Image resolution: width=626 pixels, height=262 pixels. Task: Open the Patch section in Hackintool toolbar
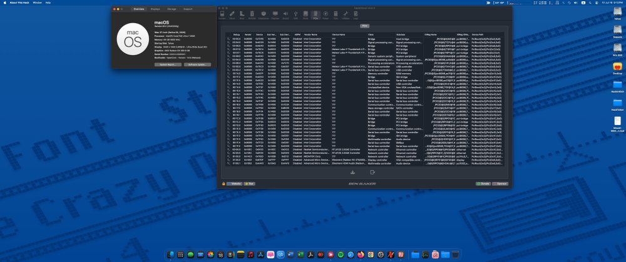pos(232,15)
